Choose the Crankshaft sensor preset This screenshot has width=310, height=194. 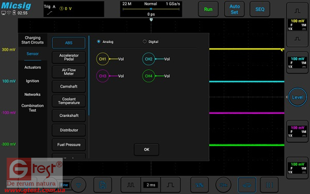(68, 115)
